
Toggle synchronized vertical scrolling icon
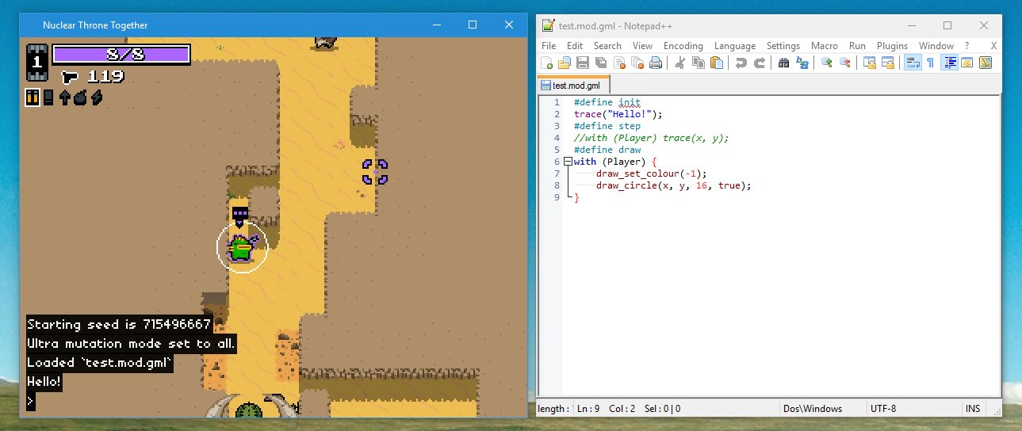pyautogui.click(x=870, y=63)
